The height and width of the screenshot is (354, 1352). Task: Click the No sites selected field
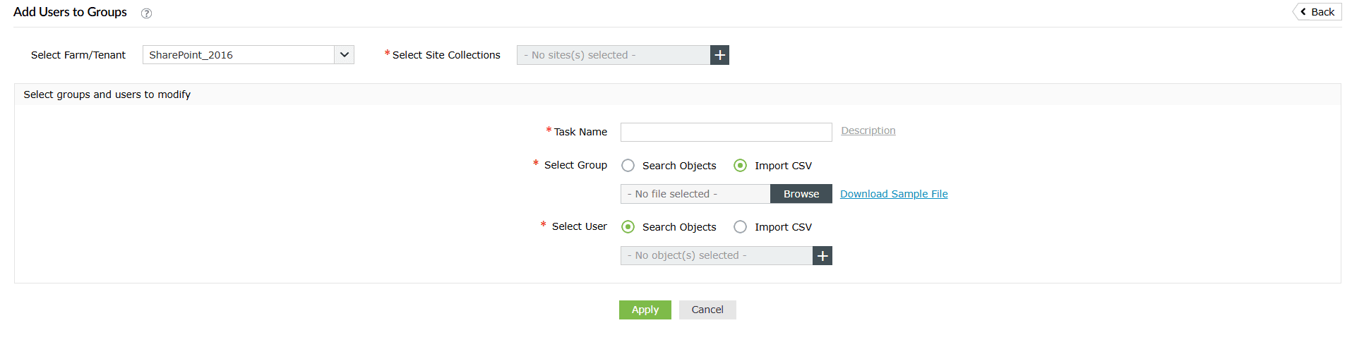tap(613, 55)
